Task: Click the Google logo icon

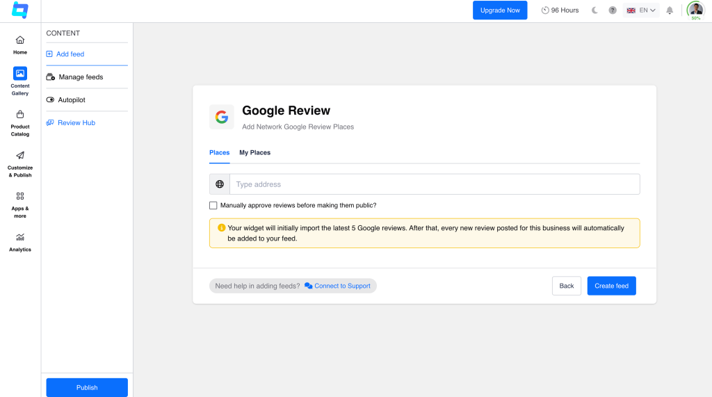Action: 222,118
